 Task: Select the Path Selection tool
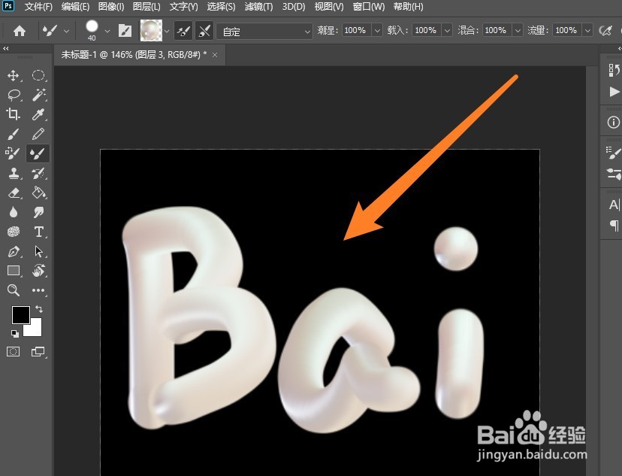pos(38,252)
